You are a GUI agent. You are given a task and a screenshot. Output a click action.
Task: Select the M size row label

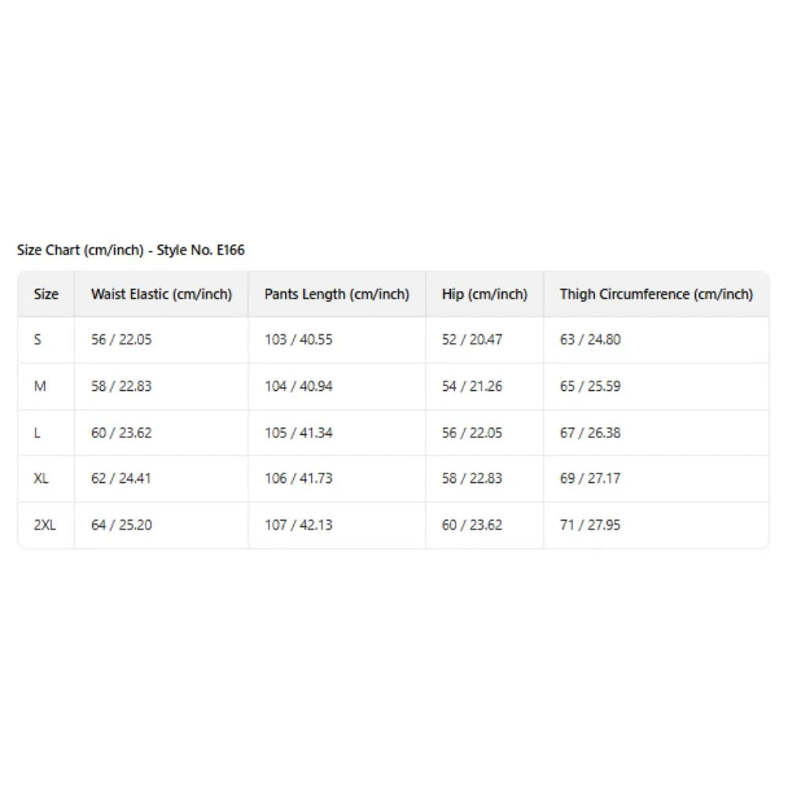(x=39, y=386)
